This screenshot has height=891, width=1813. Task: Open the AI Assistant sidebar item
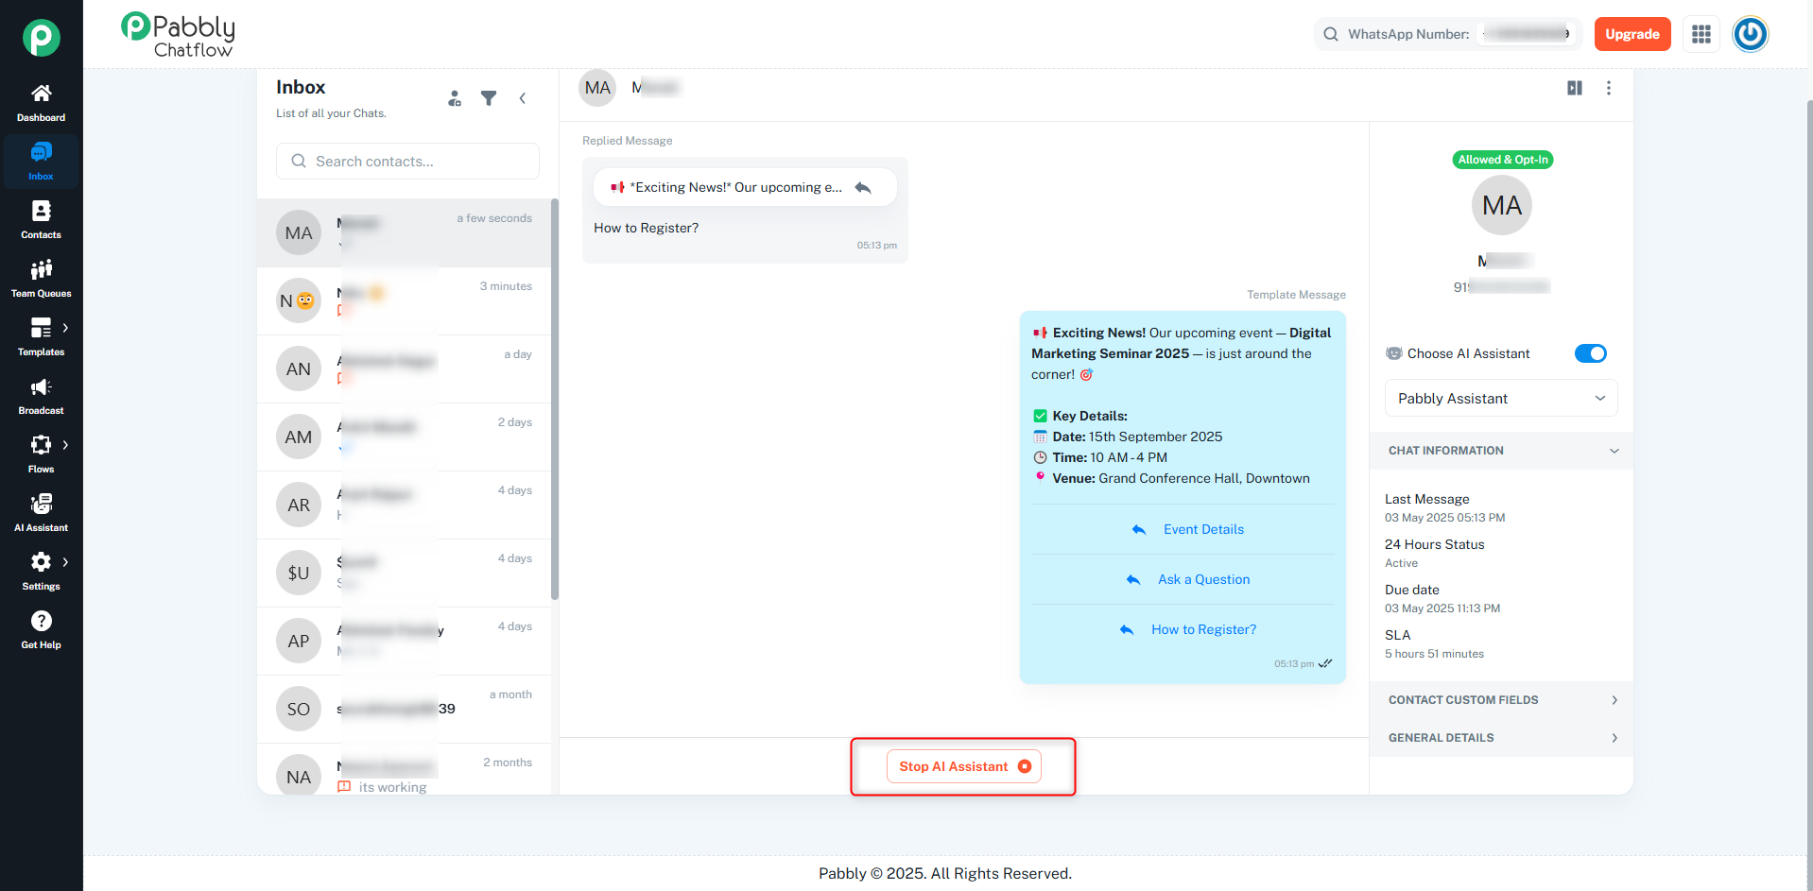tap(41, 513)
